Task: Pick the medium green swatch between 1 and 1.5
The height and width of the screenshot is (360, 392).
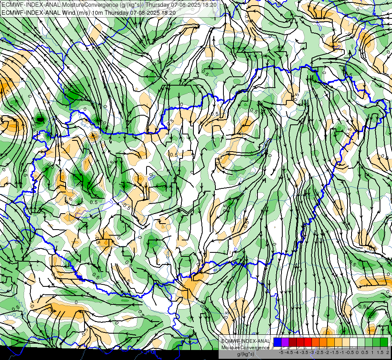Action: (376, 342)
